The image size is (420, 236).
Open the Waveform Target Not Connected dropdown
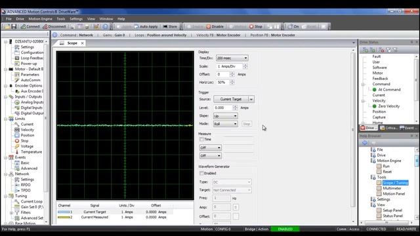click(232, 190)
